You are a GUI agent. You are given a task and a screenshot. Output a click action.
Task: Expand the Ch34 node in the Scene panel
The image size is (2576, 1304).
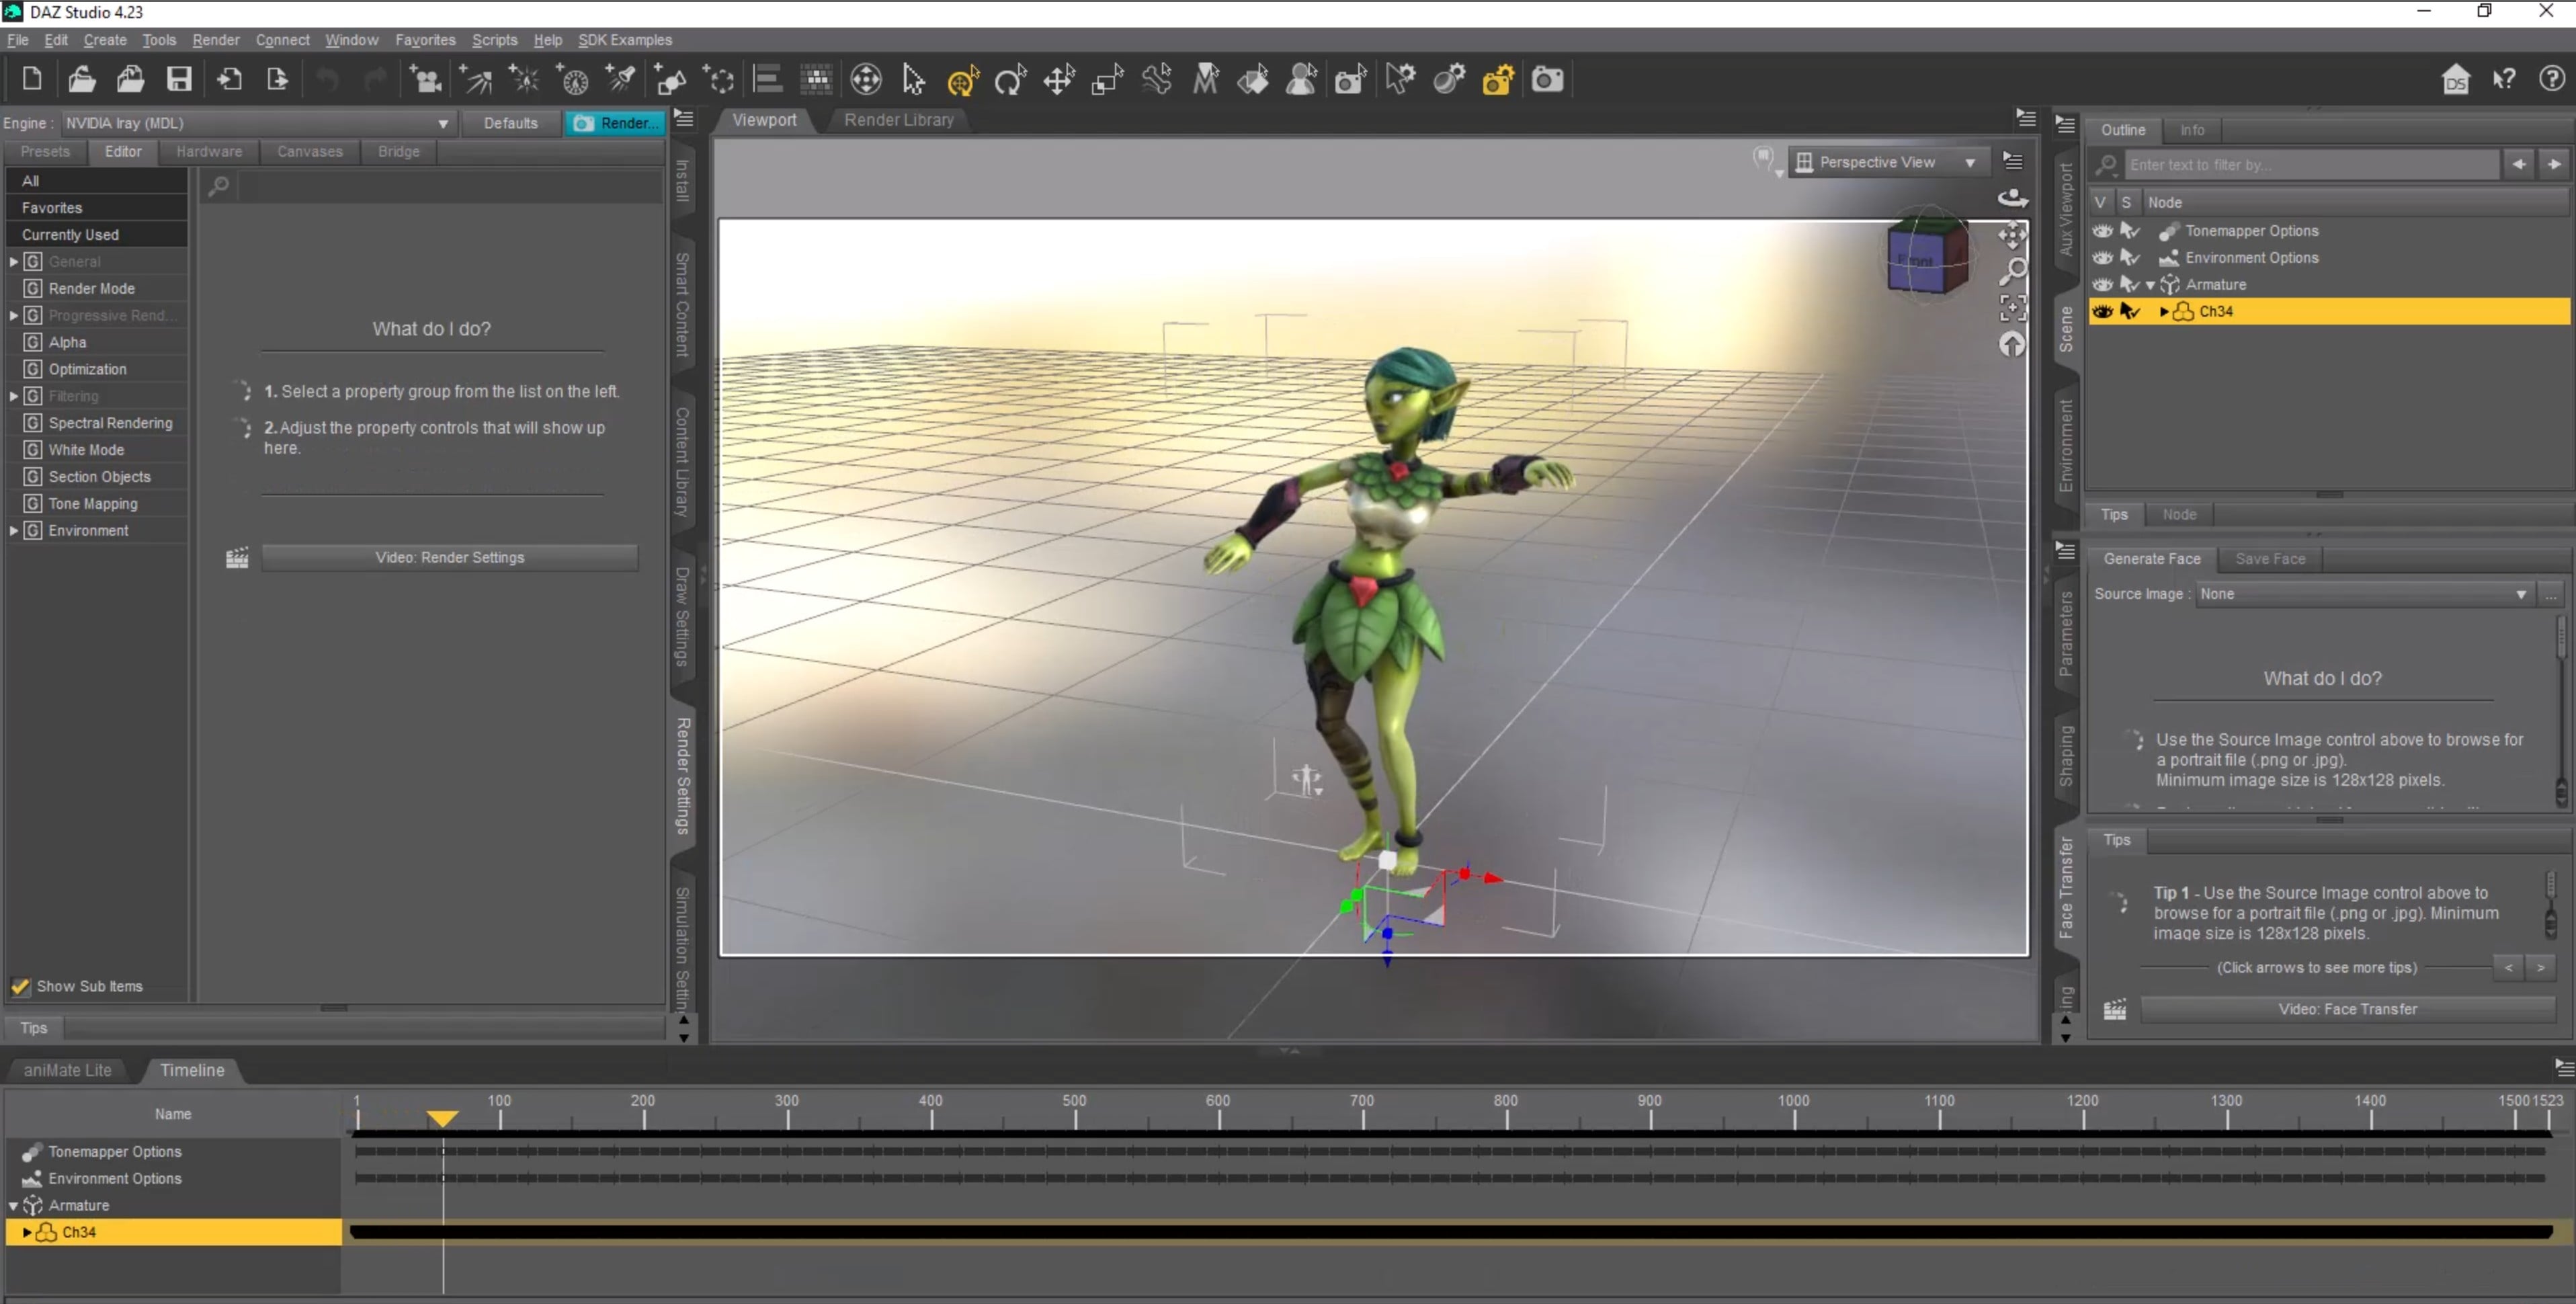[2165, 312]
